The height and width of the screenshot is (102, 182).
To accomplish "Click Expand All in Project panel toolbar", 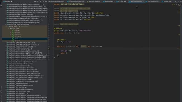I will click(38, 1).
